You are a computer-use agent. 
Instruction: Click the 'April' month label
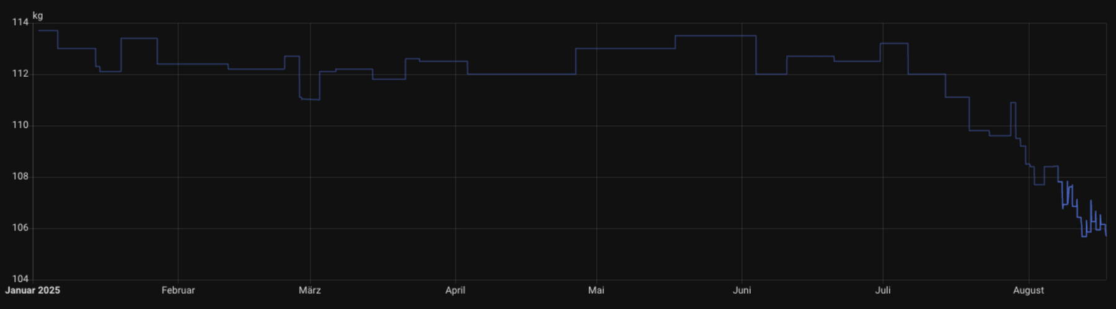(x=455, y=290)
